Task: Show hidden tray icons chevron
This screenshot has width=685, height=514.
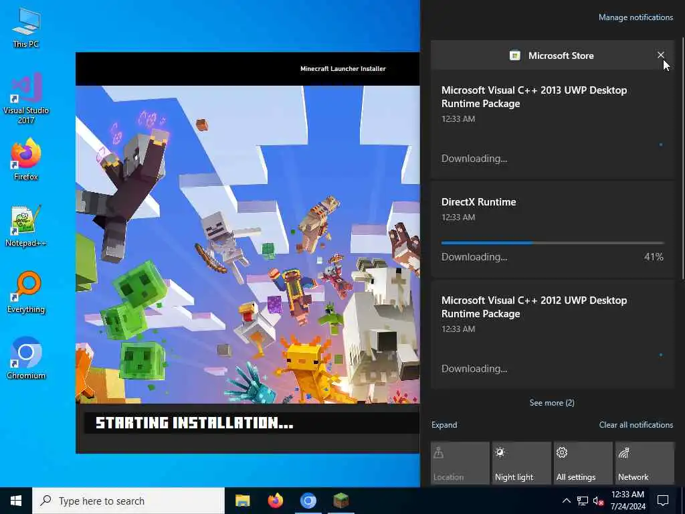Action: [x=566, y=501]
